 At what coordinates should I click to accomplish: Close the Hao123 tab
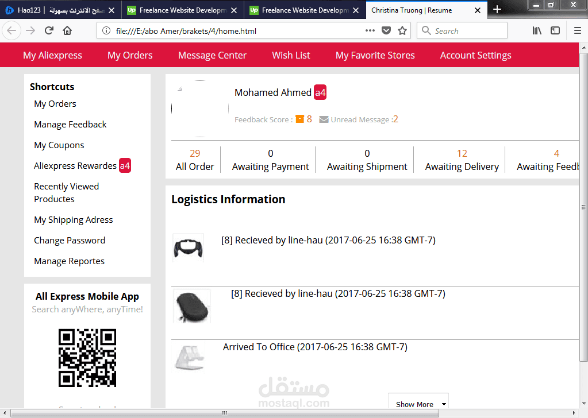tap(112, 10)
